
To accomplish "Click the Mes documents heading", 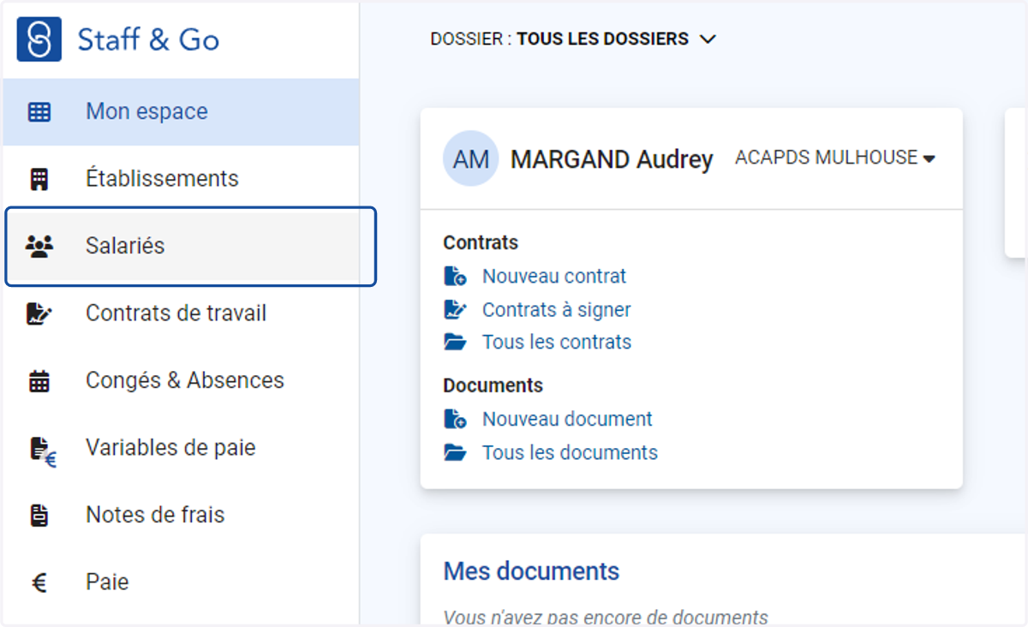I will pyautogui.click(x=531, y=570).
